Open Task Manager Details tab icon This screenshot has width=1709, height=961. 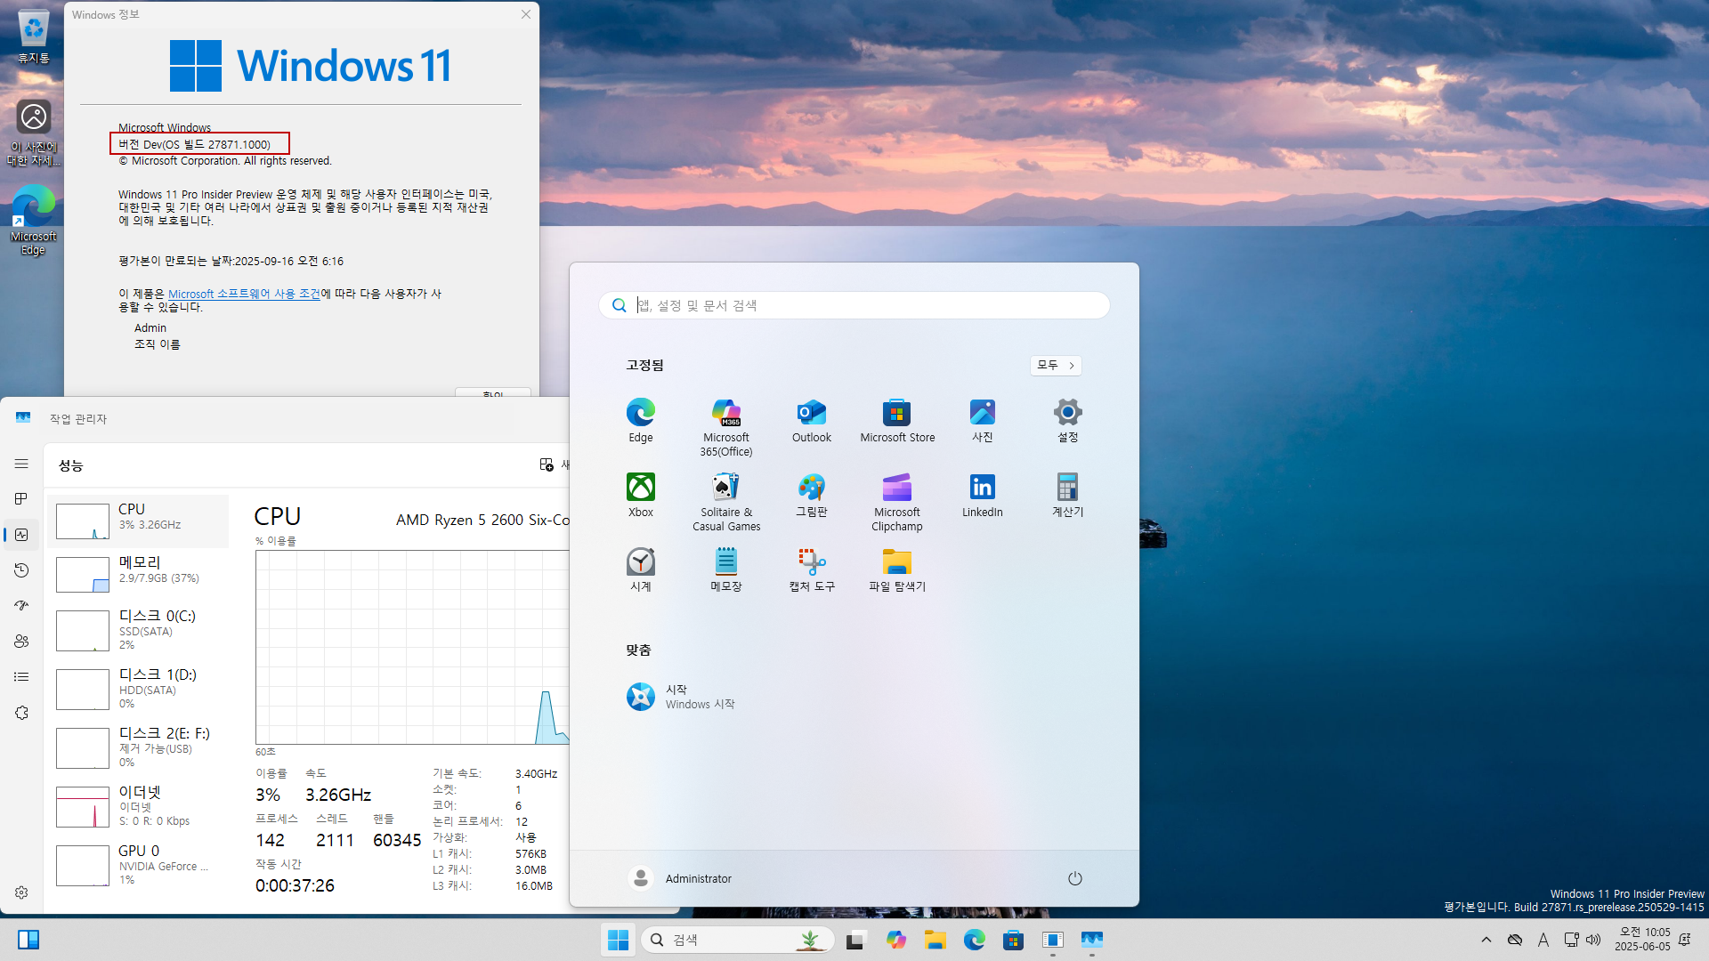click(x=21, y=677)
